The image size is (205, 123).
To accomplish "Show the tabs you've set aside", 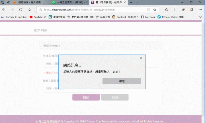I will click(3, 2).
